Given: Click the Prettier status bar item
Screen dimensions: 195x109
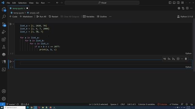Looking at the screenshot, I should 174,104.
